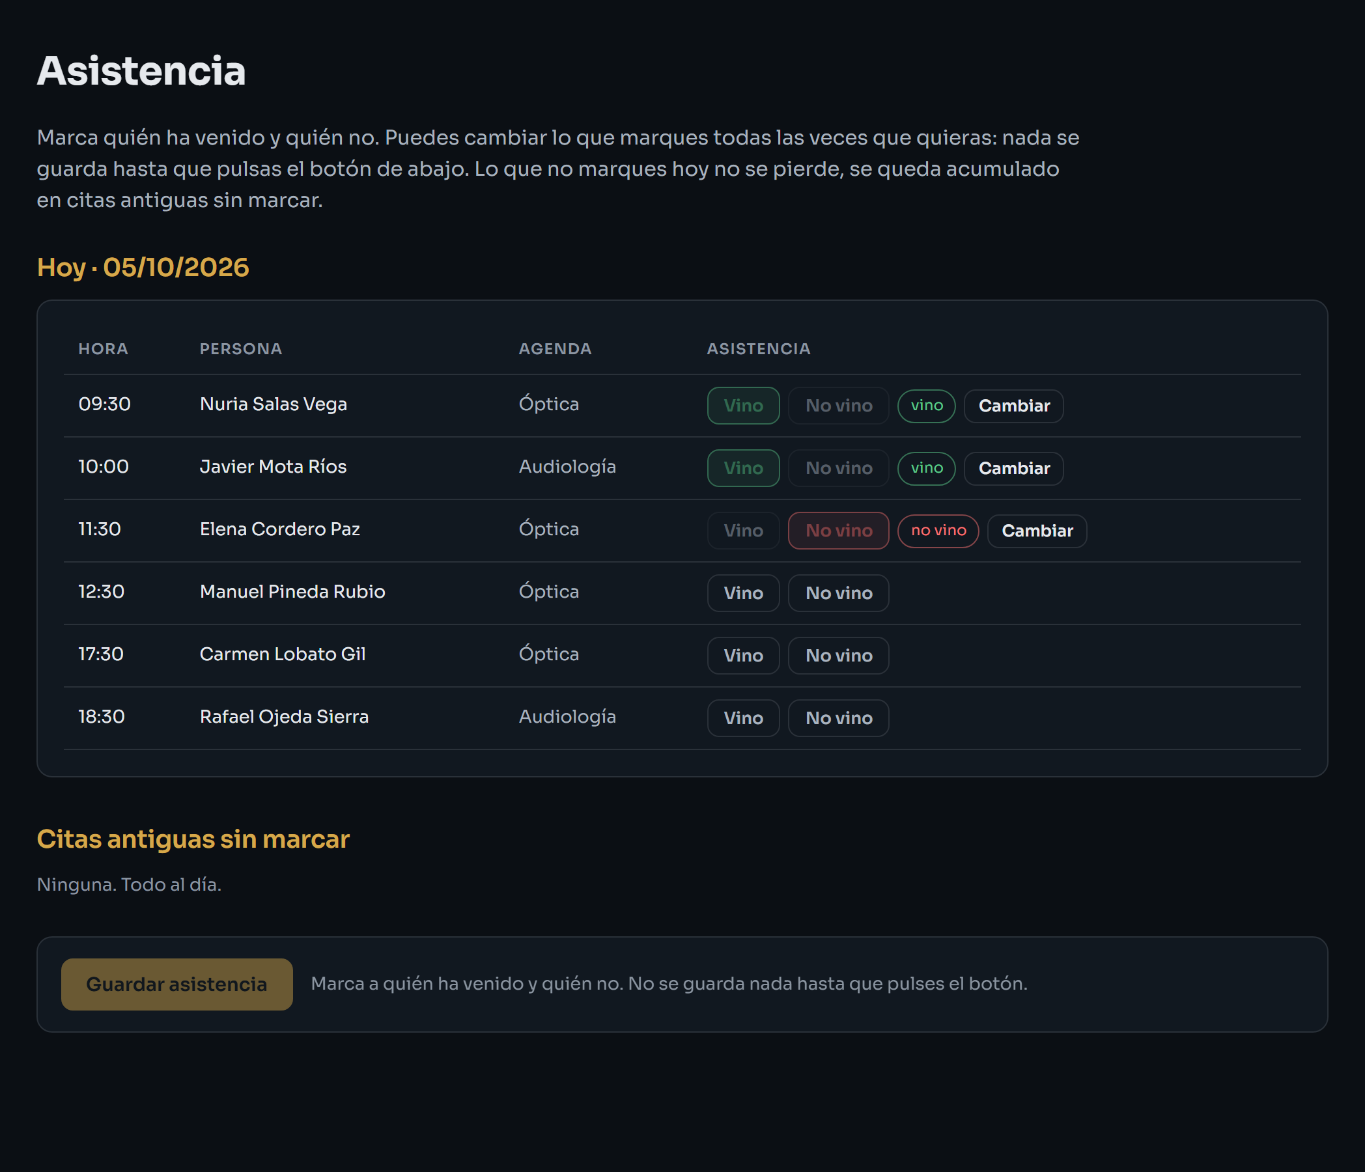Click the Hoy · 05/10/2026 heading
Viewport: 1365px width, 1172px height.
coord(143,268)
